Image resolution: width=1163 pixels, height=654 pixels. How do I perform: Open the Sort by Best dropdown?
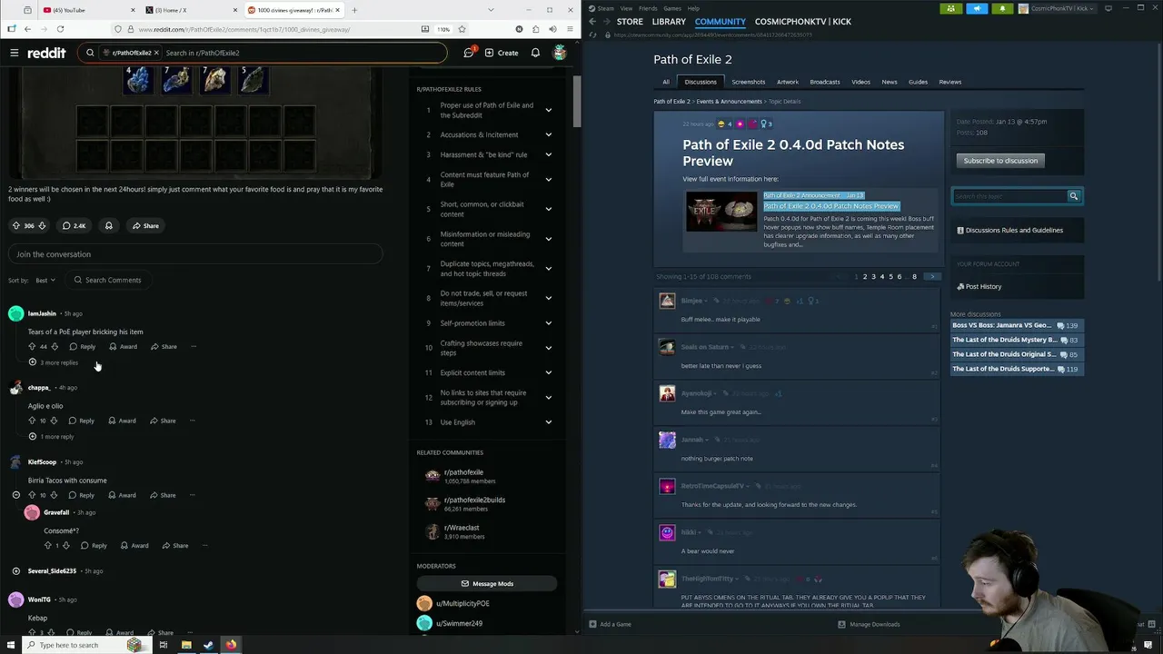pyautogui.click(x=45, y=280)
